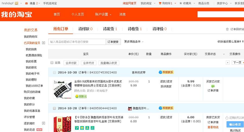Click the 雅鑫苑茶叶 shop logo icon

click(130, 109)
